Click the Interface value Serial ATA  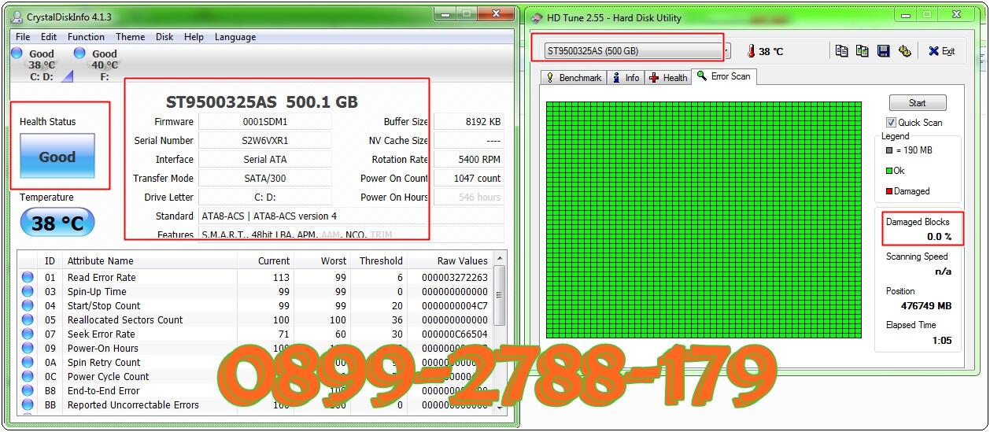pyautogui.click(x=265, y=160)
